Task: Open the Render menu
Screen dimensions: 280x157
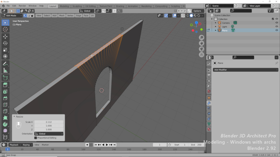Action: pos(22,6)
